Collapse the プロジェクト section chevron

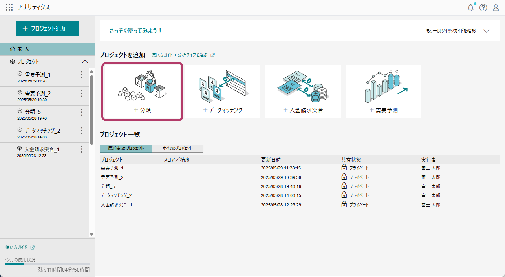coord(85,62)
